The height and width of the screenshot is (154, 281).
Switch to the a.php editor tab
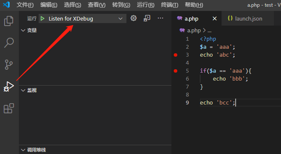point(192,18)
